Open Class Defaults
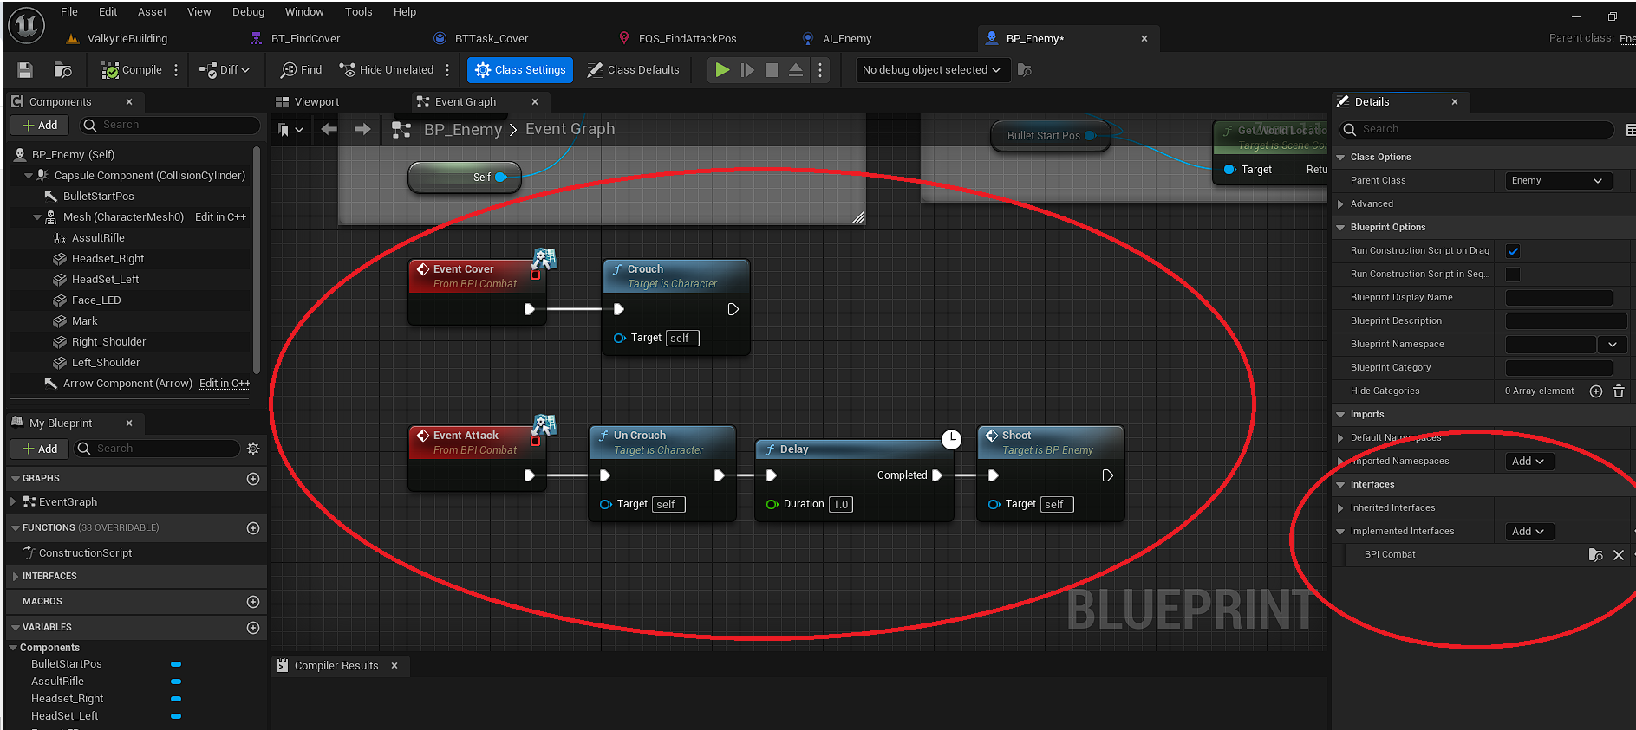Viewport: 1636px width, 730px height. pos(634,70)
